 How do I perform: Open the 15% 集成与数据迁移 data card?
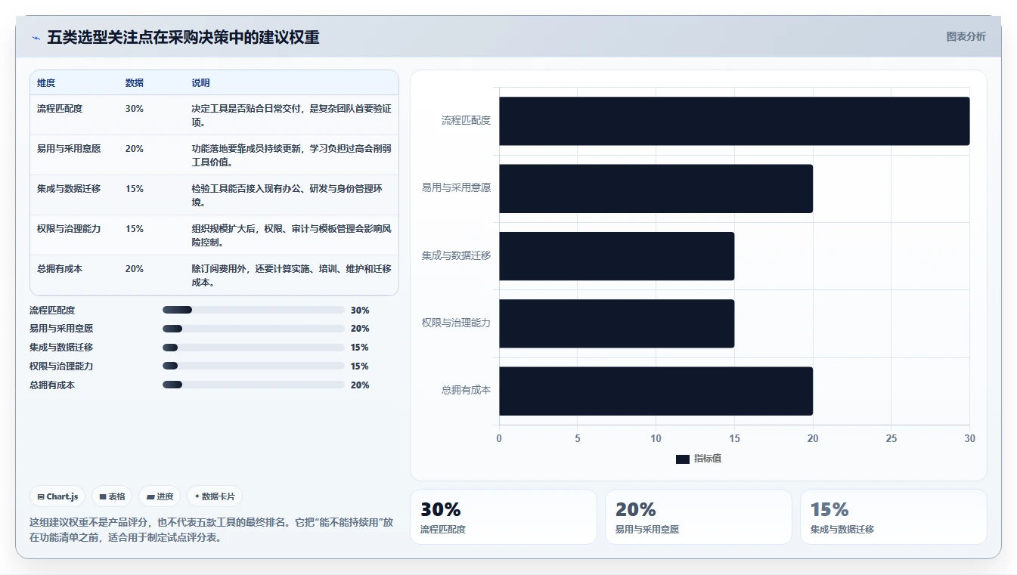point(894,517)
